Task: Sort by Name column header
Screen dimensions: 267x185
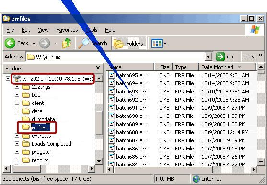Action: click(130, 67)
